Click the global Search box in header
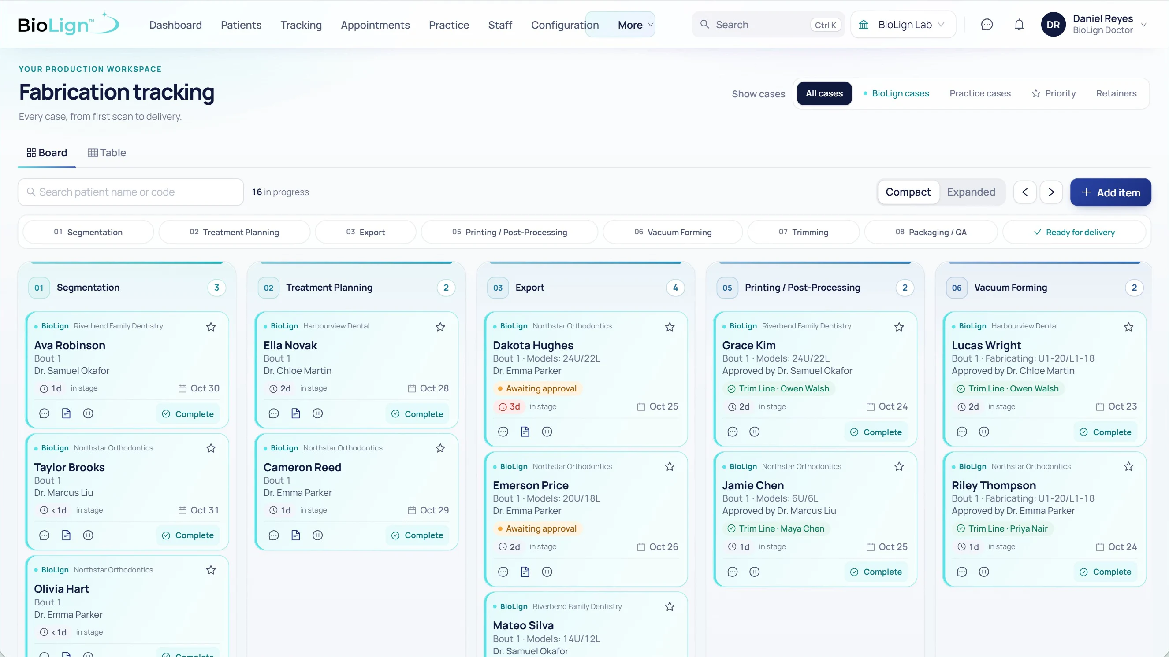Image resolution: width=1169 pixels, height=657 pixels. coord(768,25)
